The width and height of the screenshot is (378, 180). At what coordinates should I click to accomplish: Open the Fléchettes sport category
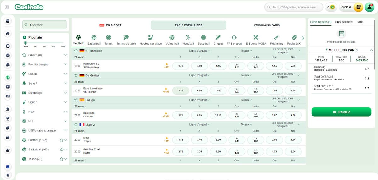[277, 37]
